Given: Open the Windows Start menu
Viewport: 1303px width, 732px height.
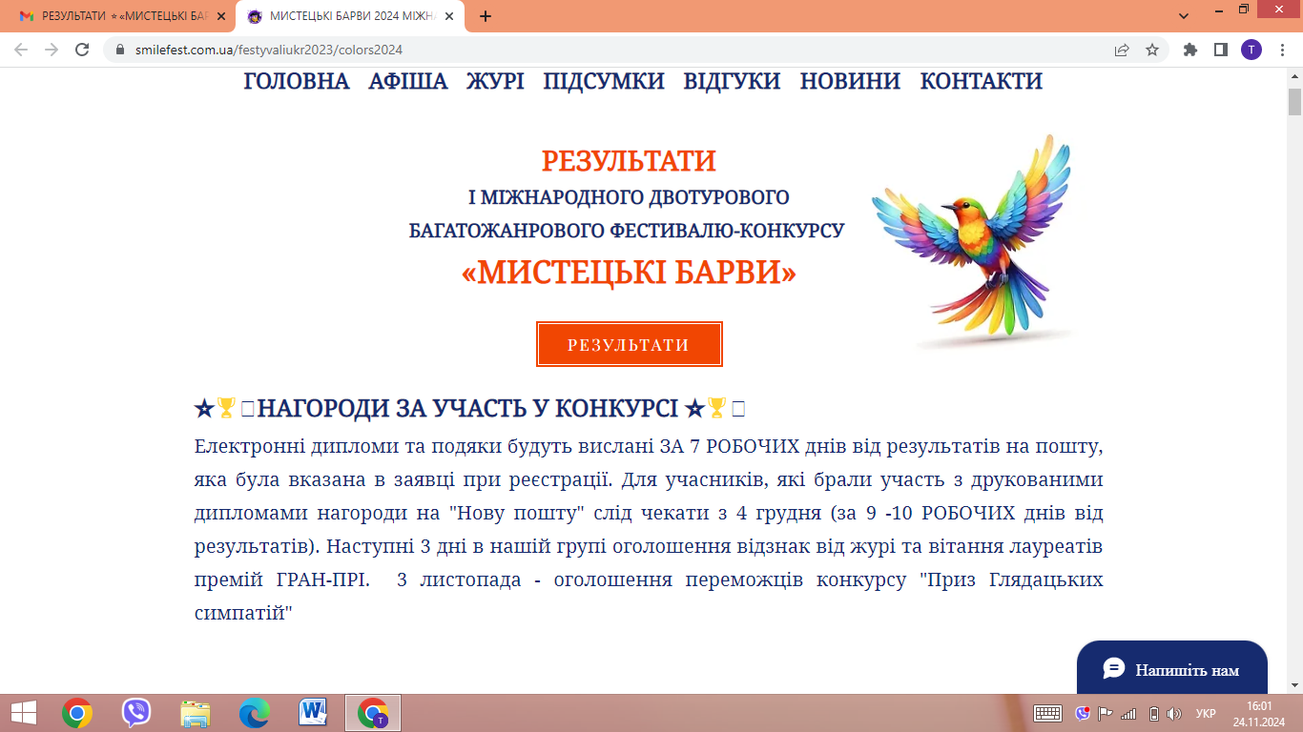Looking at the screenshot, I should [23, 713].
